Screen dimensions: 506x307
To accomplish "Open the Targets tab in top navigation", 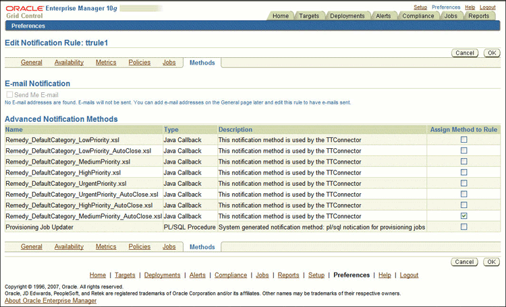I will (310, 15).
